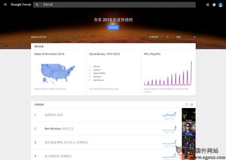Open the Ben McAdoo story thumbnail
The image size is (226, 160).
[189, 128]
